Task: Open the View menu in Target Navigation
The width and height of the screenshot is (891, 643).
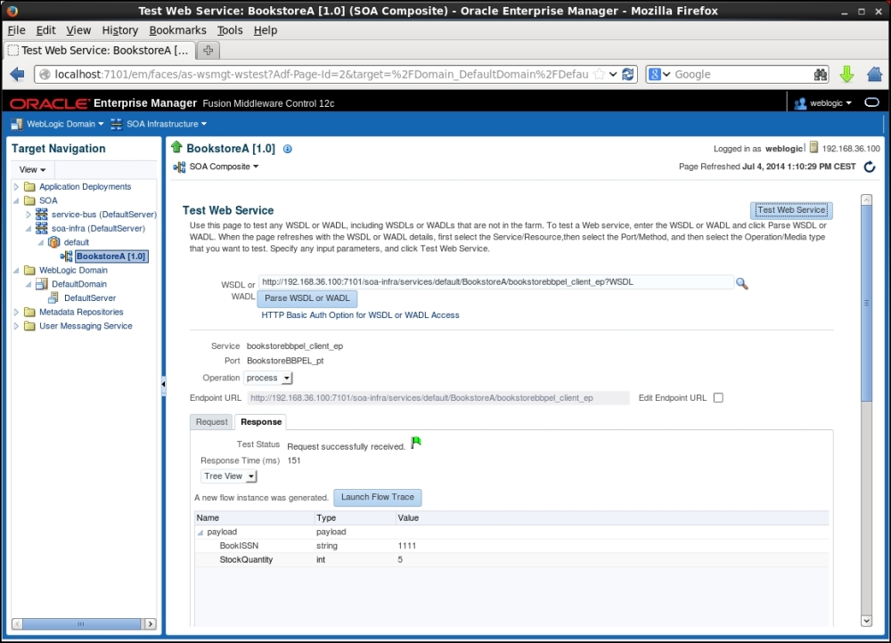Action: (32, 169)
